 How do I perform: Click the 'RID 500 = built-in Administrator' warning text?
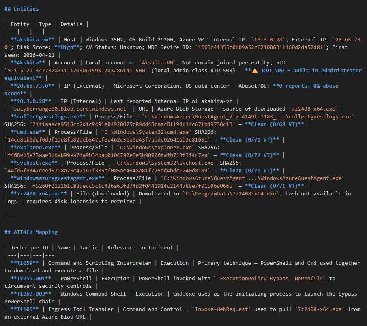tap(312, 71)
